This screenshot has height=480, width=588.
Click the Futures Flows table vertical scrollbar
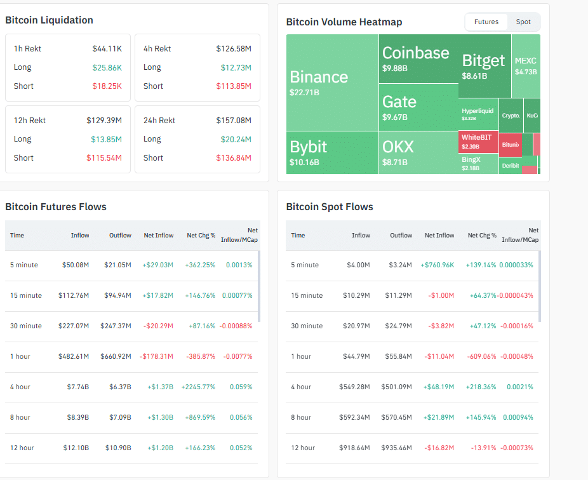(259, 279)
